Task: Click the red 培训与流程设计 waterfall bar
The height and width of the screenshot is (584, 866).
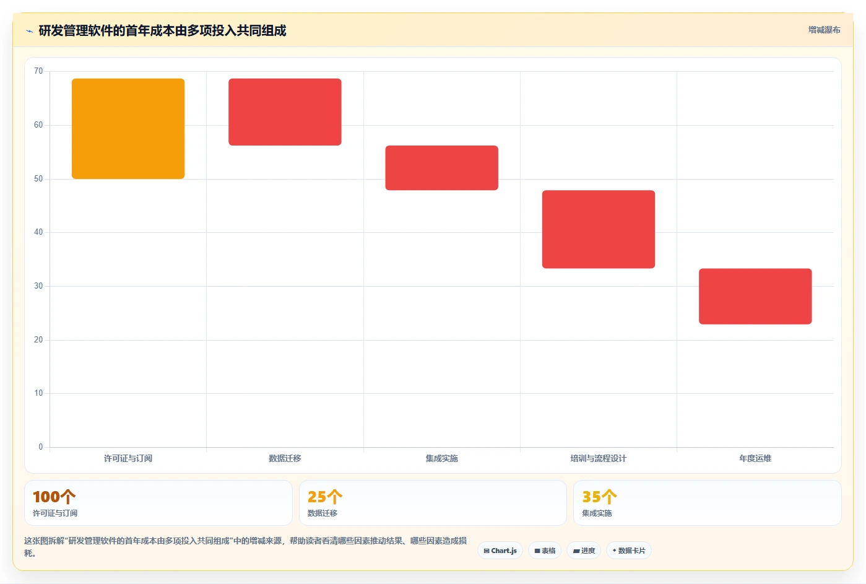Action: click(599, 229)
